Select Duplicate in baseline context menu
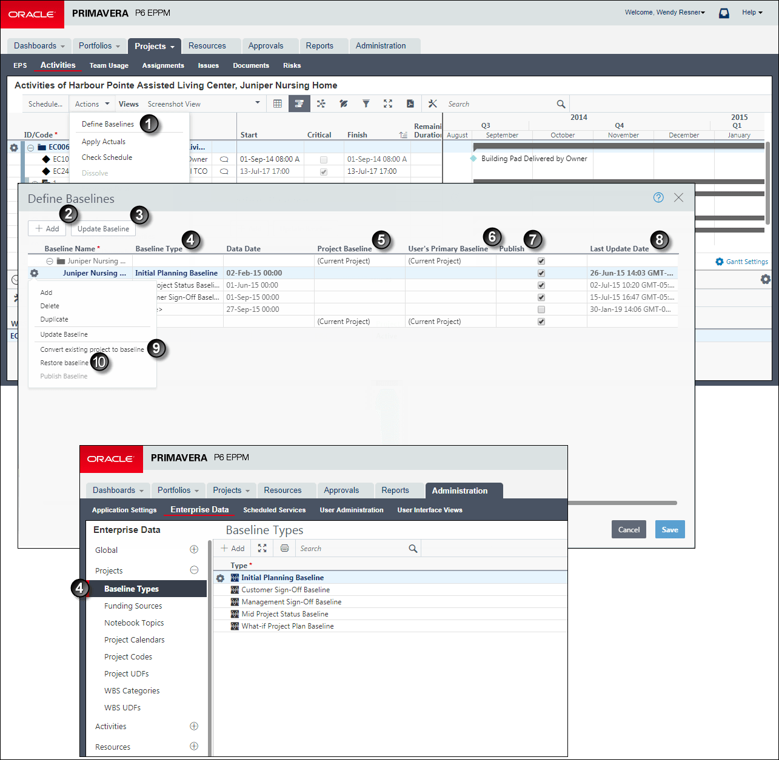 pos(54,319)
